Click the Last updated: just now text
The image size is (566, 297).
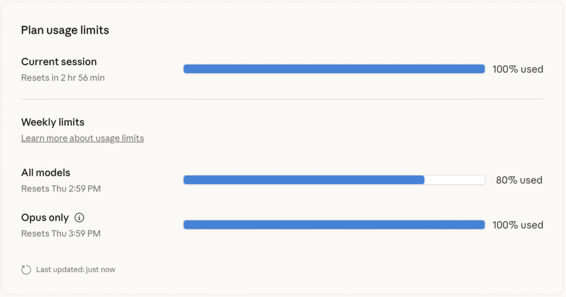(x=76, y=270)
